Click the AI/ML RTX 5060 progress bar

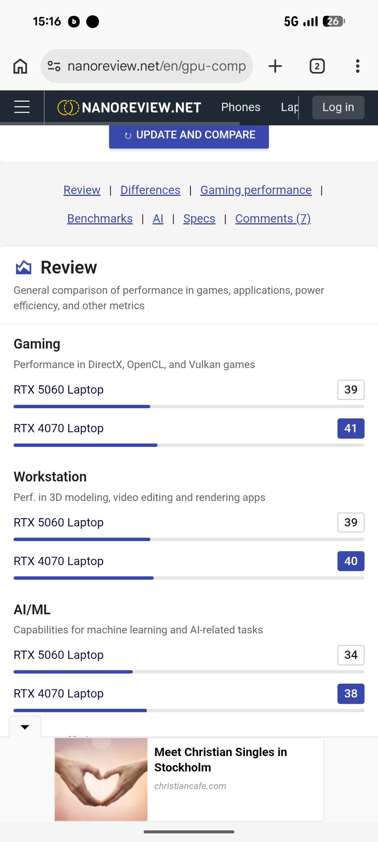[189, 672]
